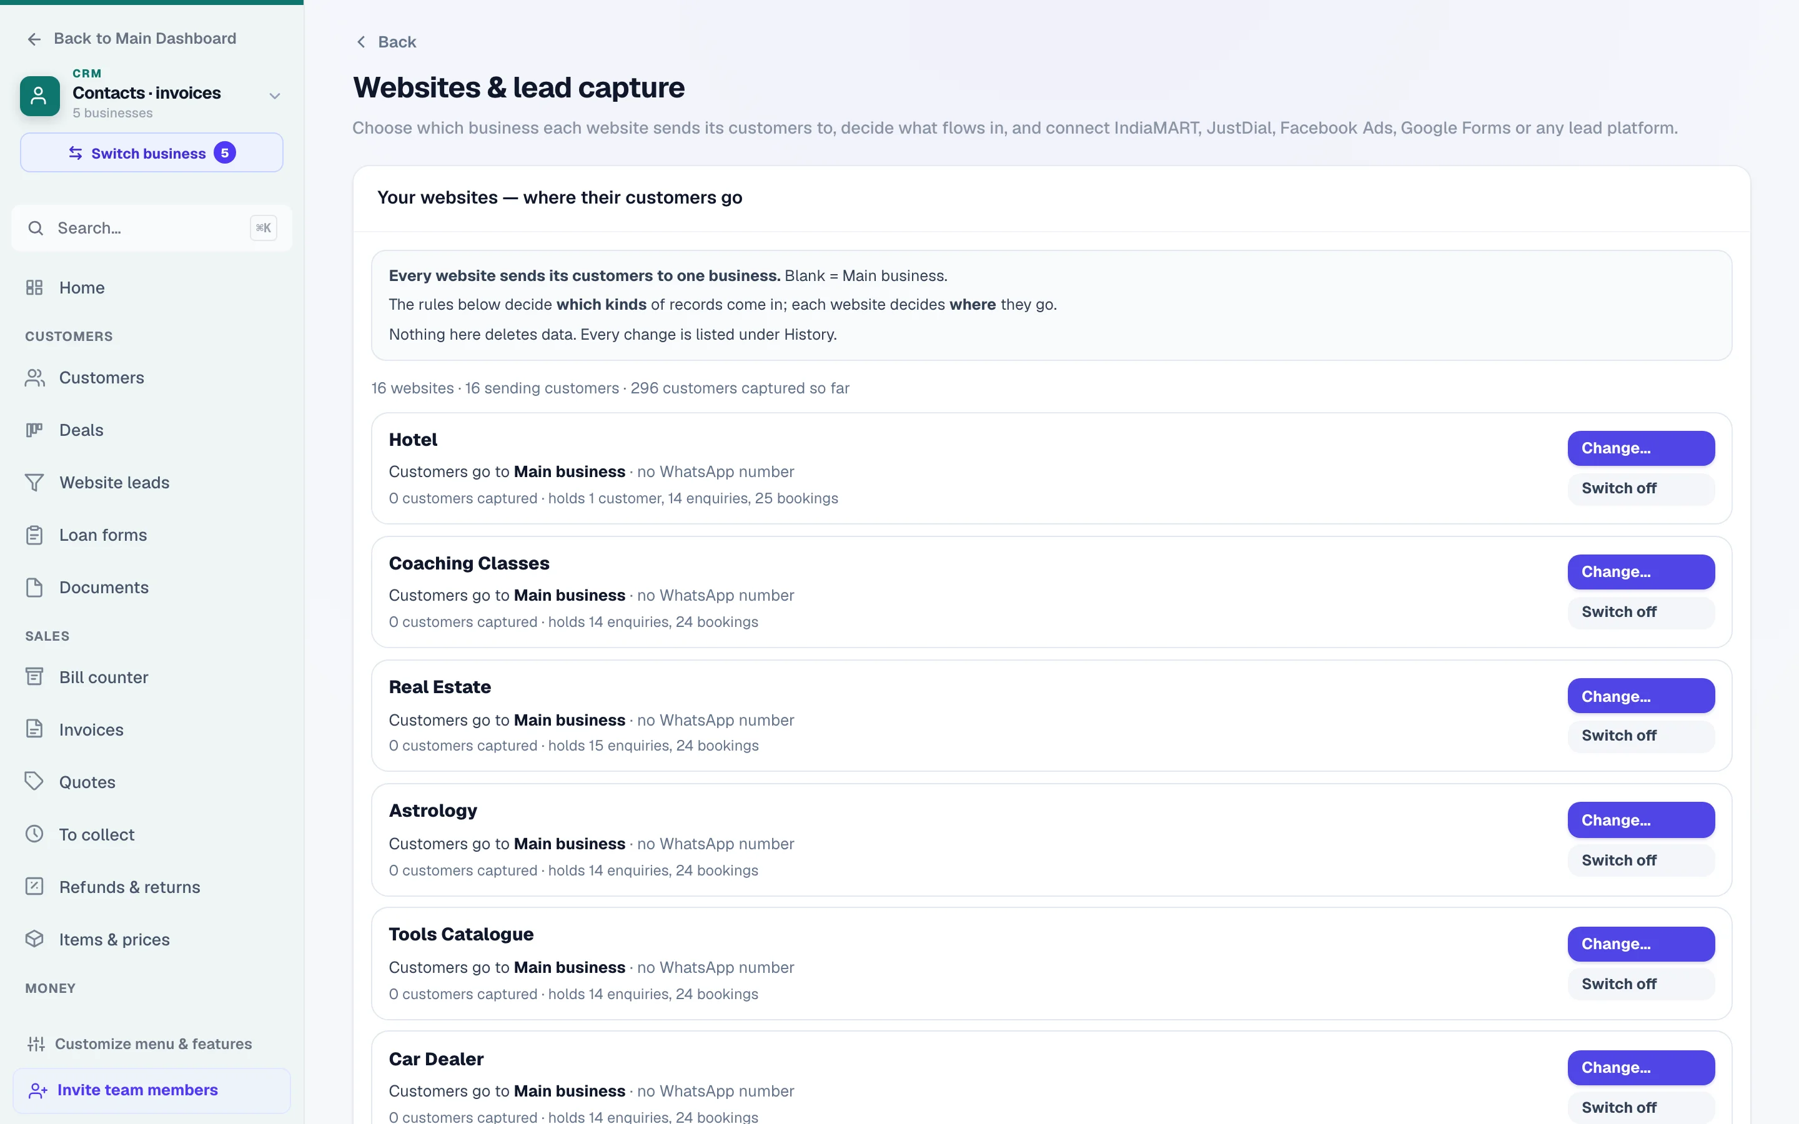This screenshot has width=1799, height=1124.
Task: Click the green CRM contacts avatar icon
Action: point(39,95)
